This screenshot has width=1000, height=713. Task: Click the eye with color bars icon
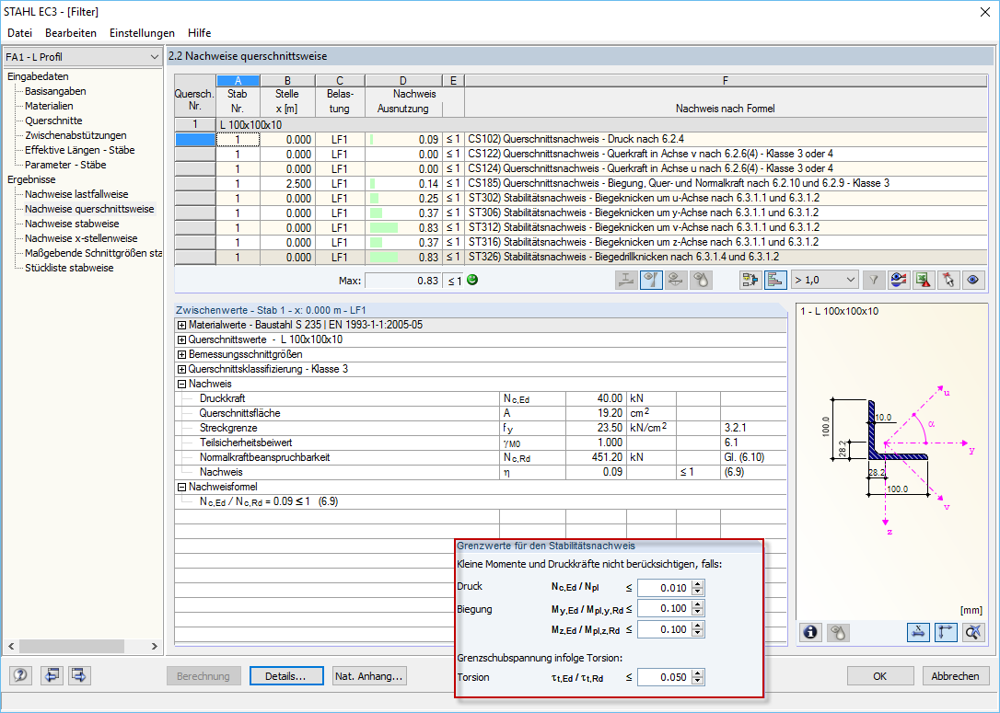pos(899,280)
